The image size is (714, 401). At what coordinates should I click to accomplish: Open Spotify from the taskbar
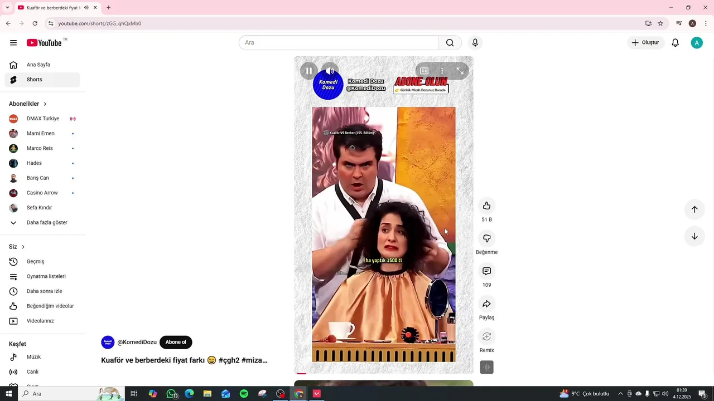(244, 394)
